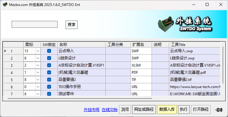Select row 1 via the arrow indicator
This screenshot has height=117, width=228.
pyautogui.click(x=5, y=51)
